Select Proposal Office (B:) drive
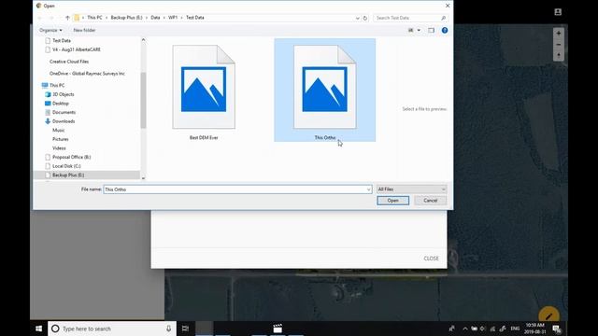This screenshot has height=336, width=598. pos(71,157)
